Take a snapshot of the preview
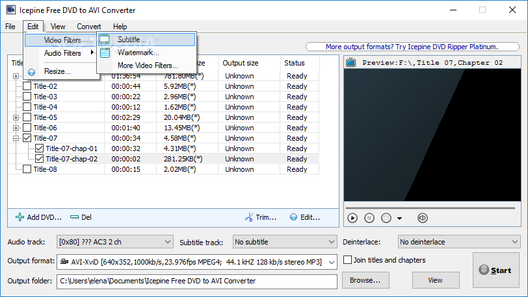The width and height of the screenshot is (528, 297). tap(386, 218)
